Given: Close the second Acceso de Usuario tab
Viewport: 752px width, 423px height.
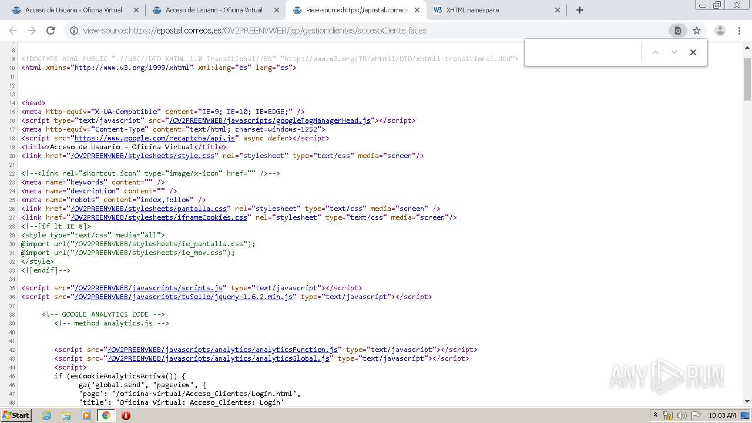Looking at the screenshot, I should [277, 10].
